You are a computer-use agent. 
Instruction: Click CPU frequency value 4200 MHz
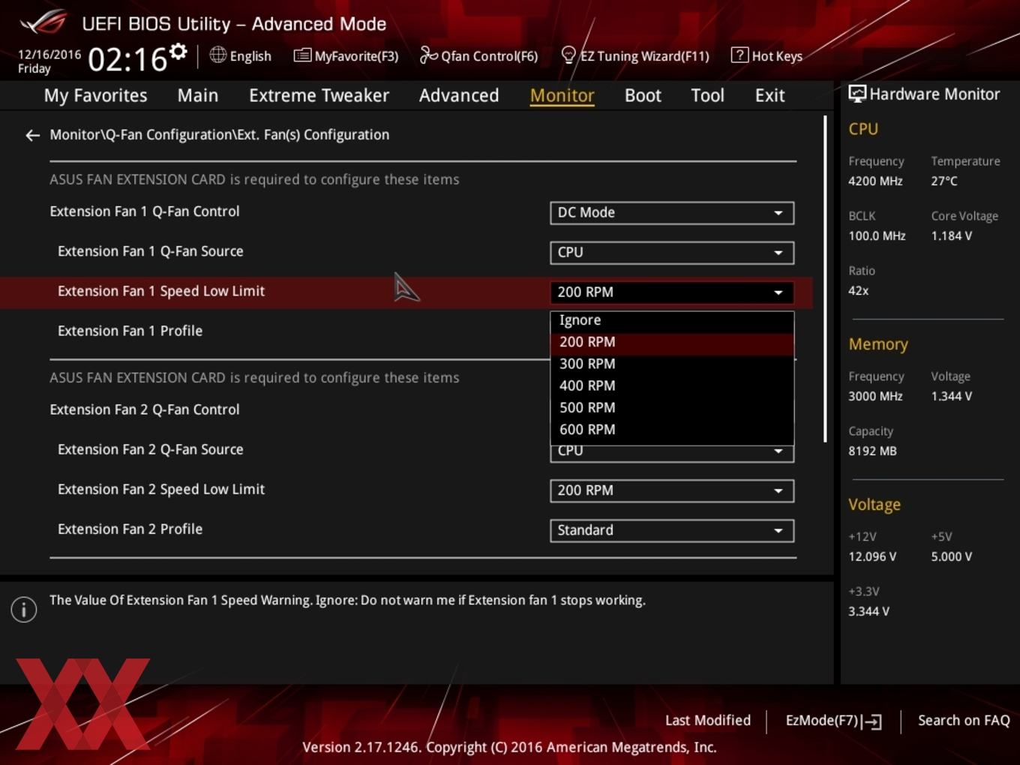click(x=875, y=181)
